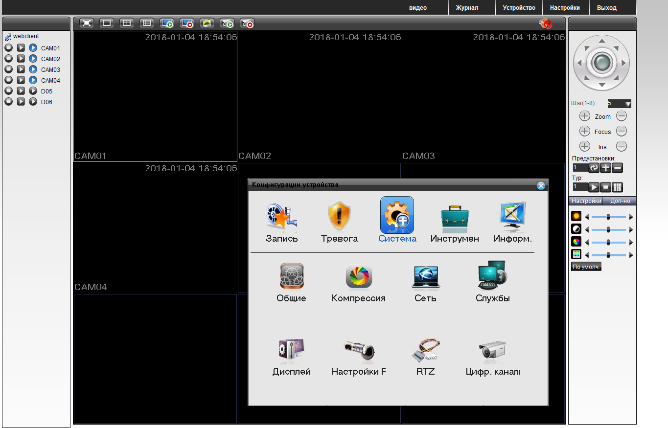The height and width of the screenshot is (428, 668).
Task: Click the contrast slider handle
Action: 608,229
